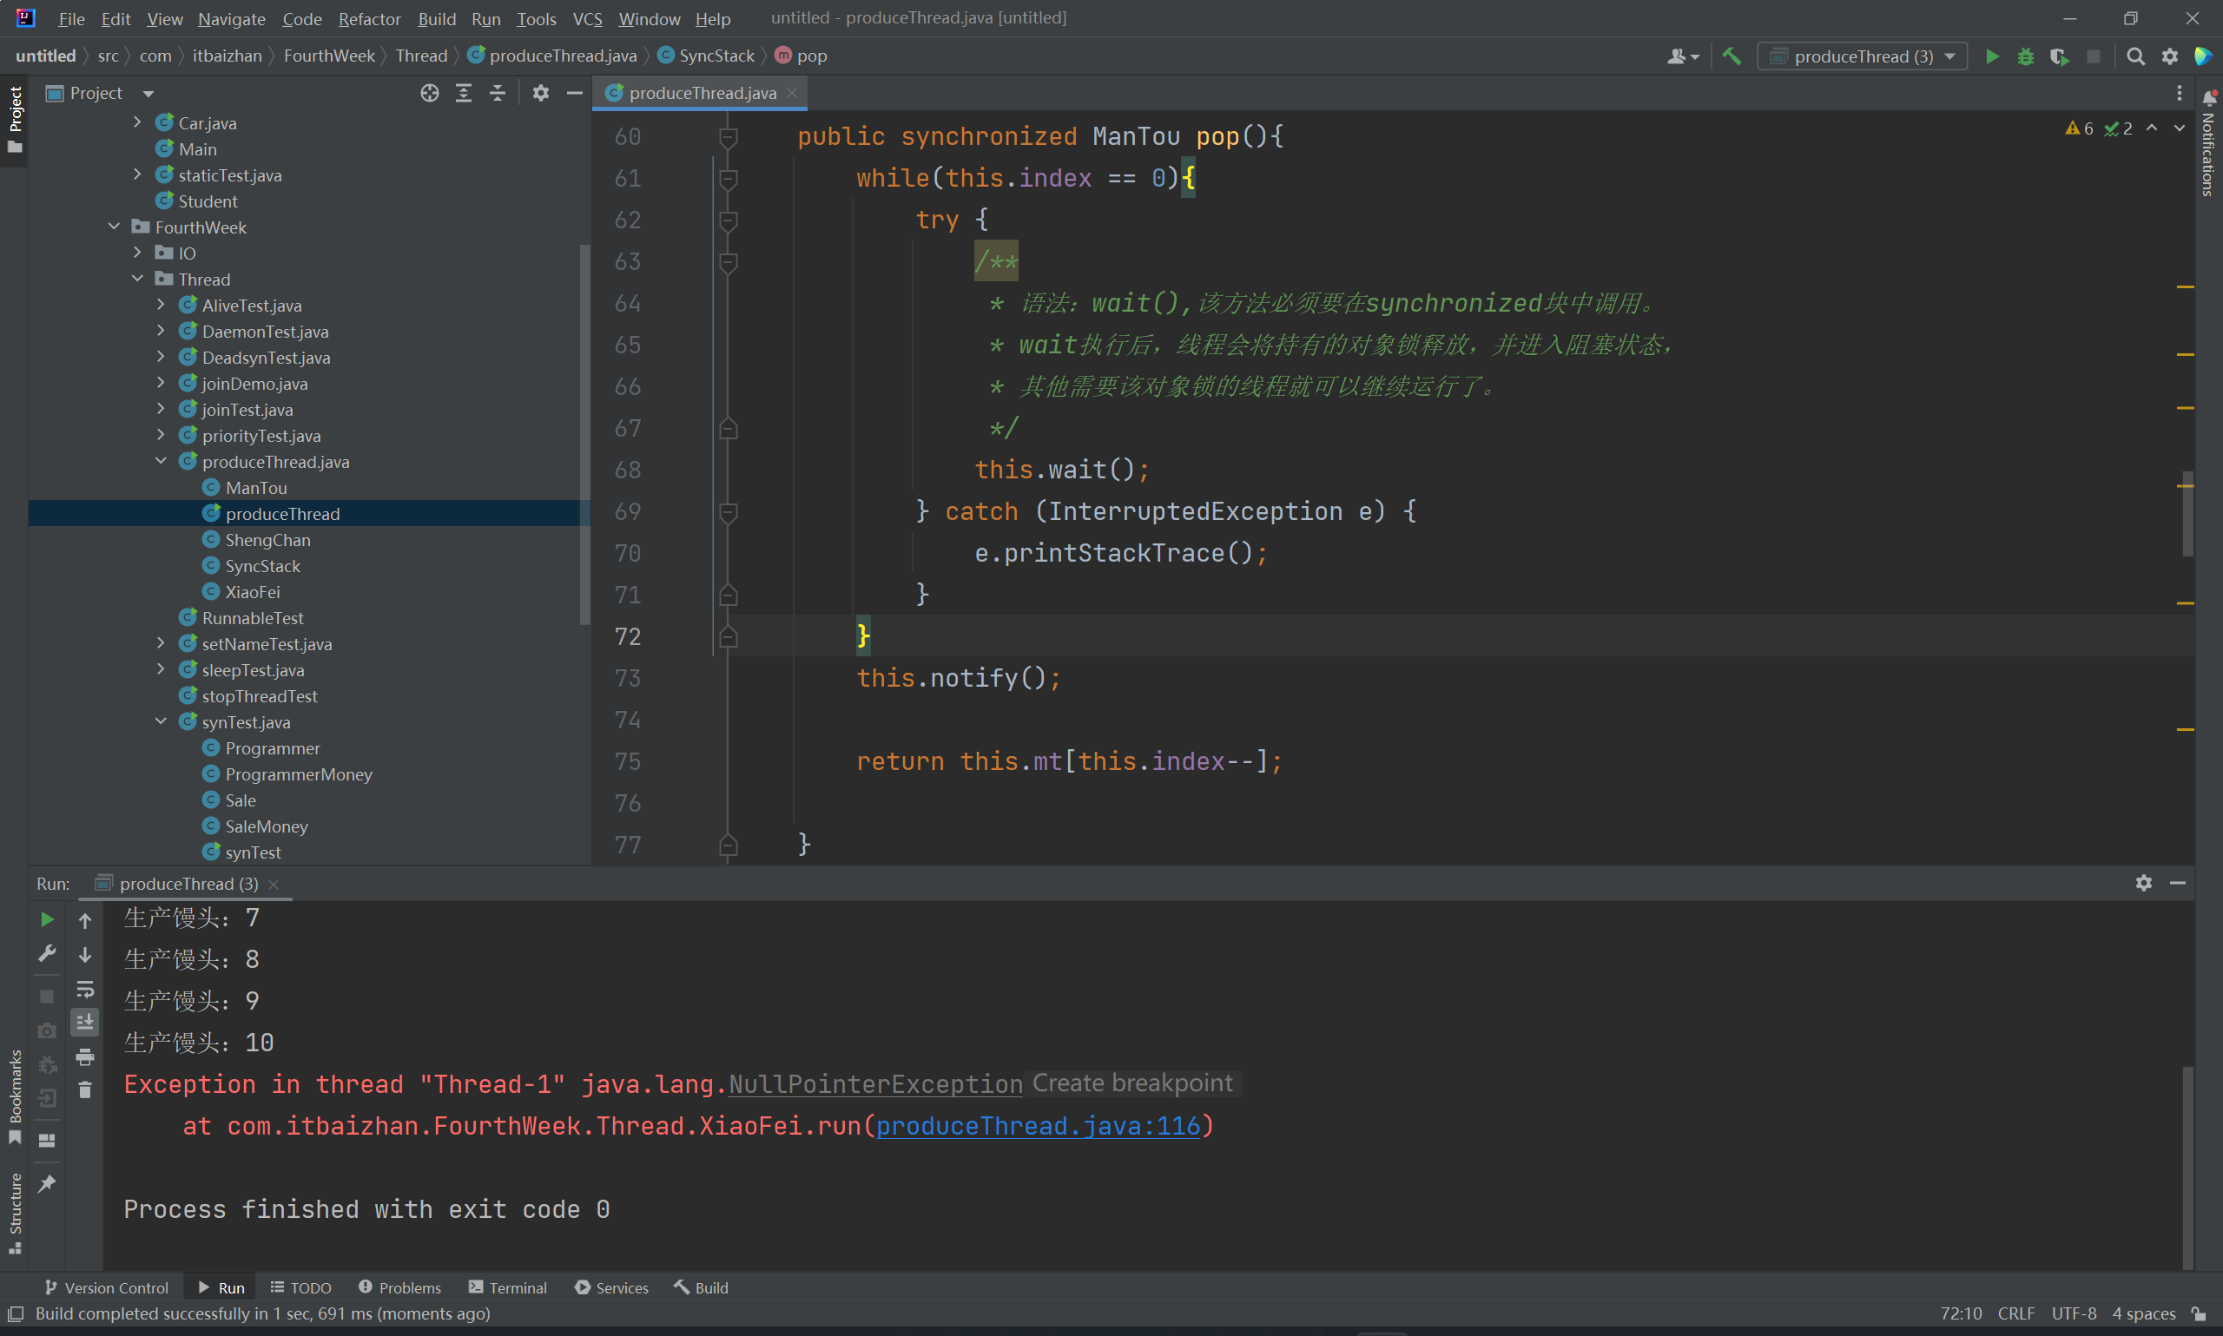Open the Problems tool tab

point(399,1287)
